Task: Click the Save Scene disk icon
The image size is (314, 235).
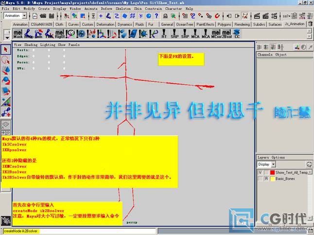Action: [52, 16]
